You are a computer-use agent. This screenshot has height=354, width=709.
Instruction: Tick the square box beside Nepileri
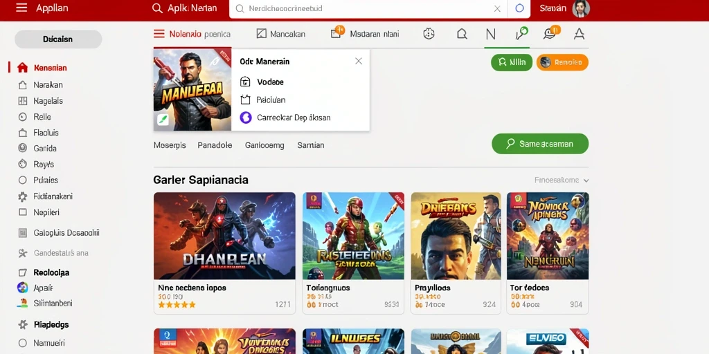(22, 212)
